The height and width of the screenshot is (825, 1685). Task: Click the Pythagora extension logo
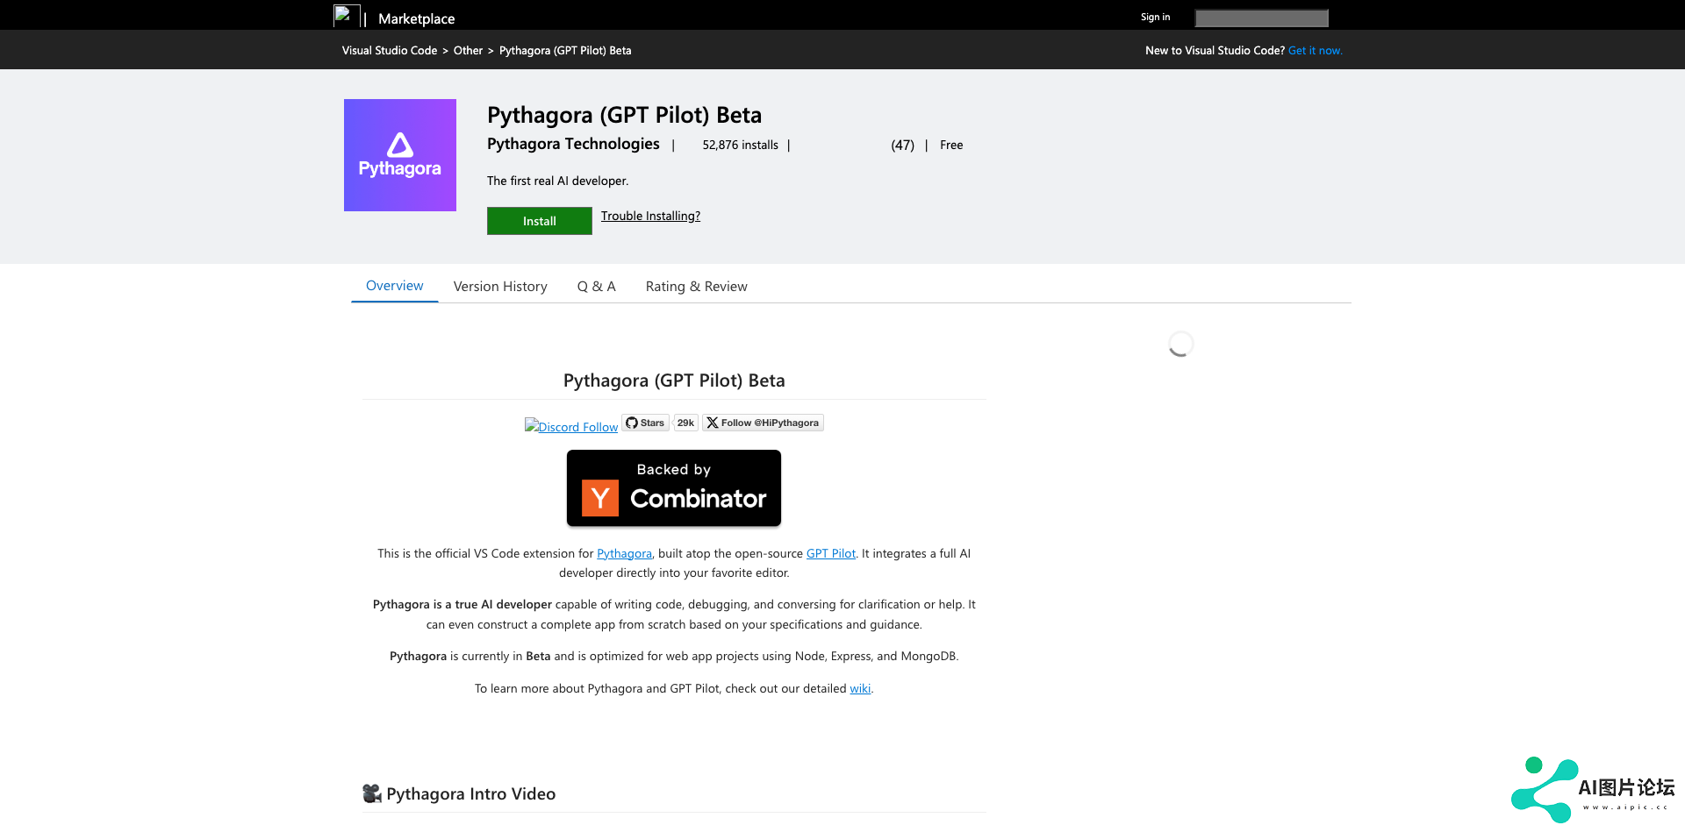(x=400, y=155)
